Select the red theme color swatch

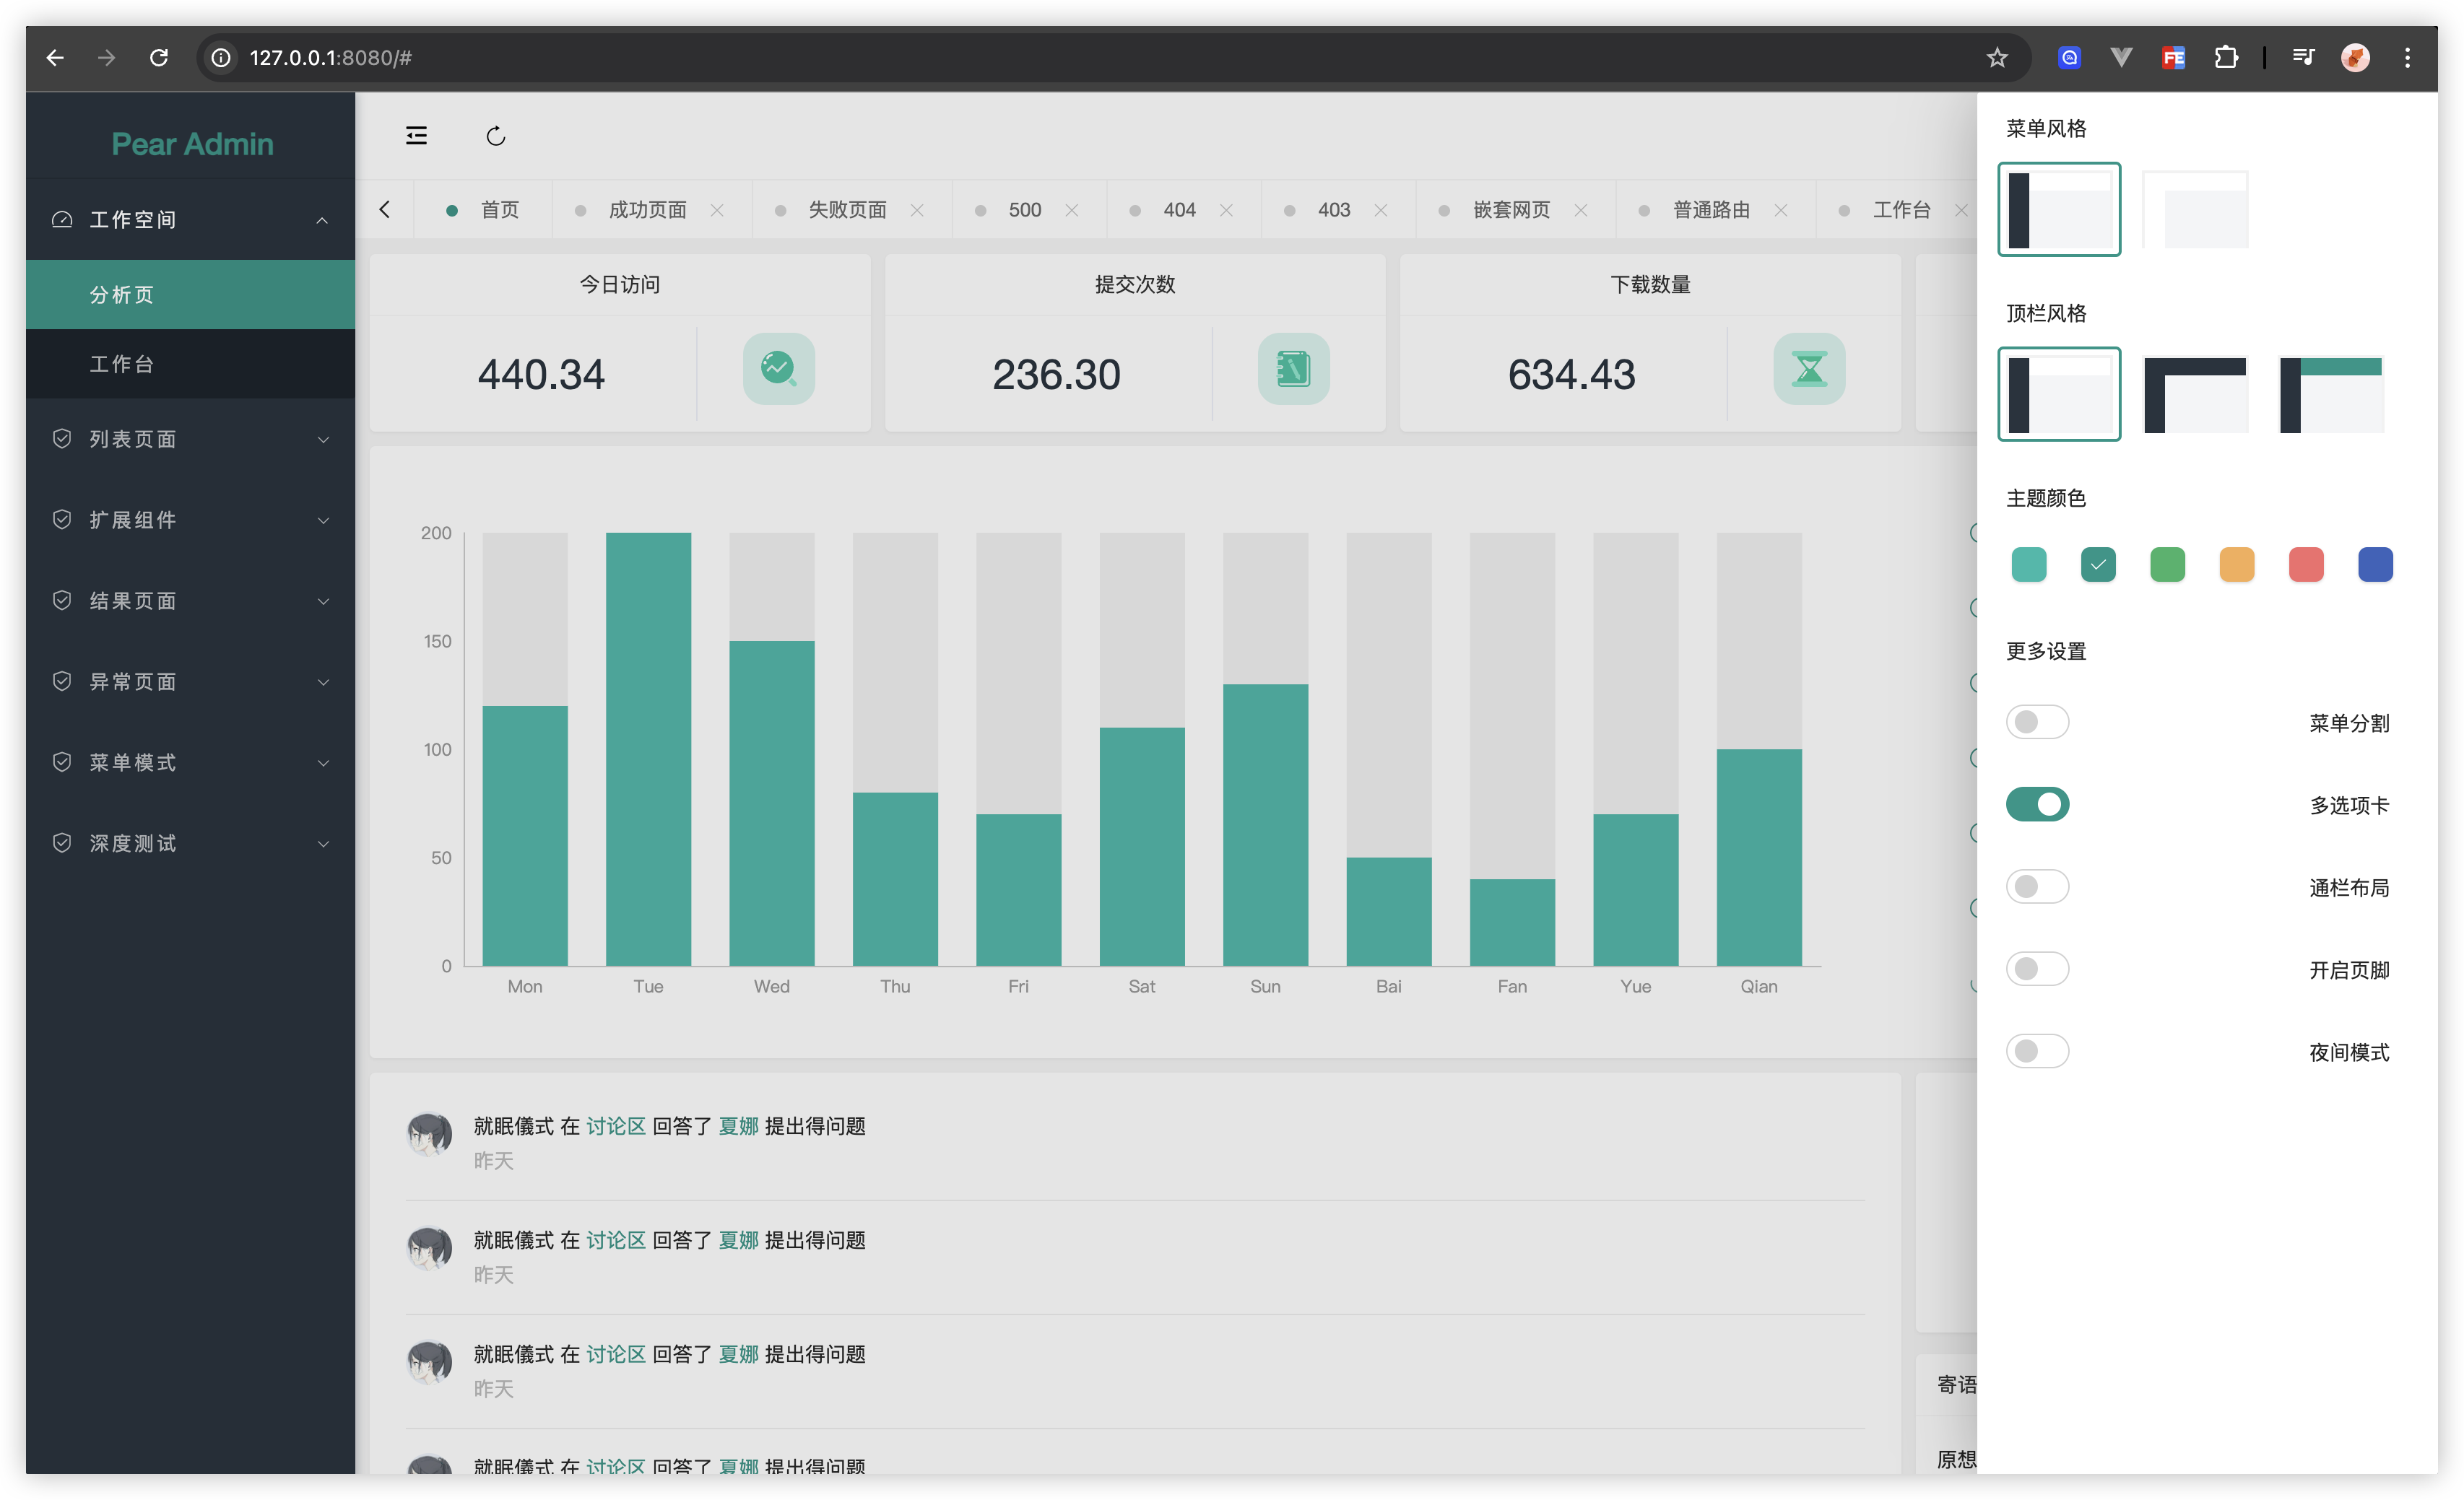(x=2305, y=564)
